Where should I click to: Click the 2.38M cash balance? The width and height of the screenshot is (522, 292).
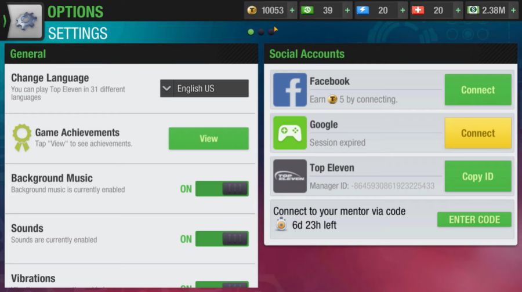tap(494, 10)
